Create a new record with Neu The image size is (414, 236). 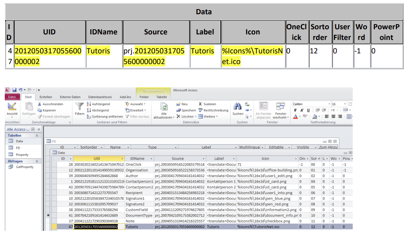click(182, 104)
